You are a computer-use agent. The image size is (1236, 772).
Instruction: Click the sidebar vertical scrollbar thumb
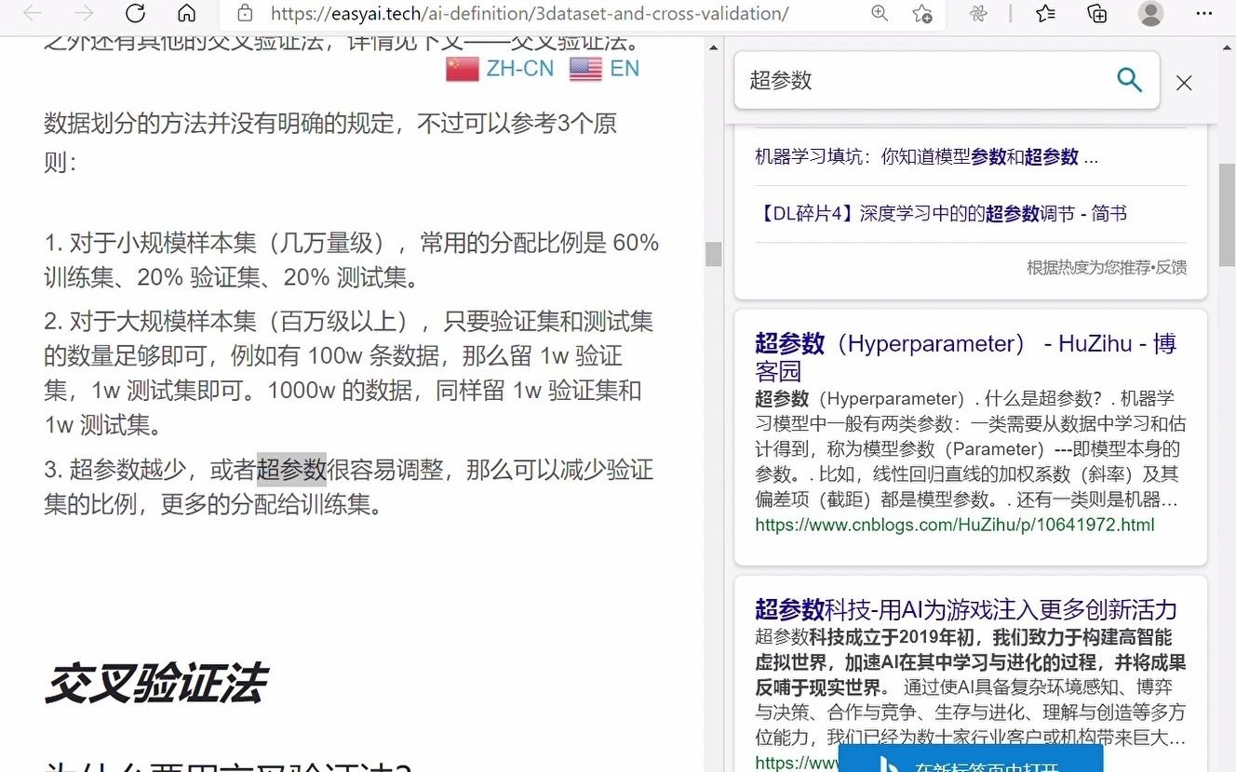coord(1228,216)
